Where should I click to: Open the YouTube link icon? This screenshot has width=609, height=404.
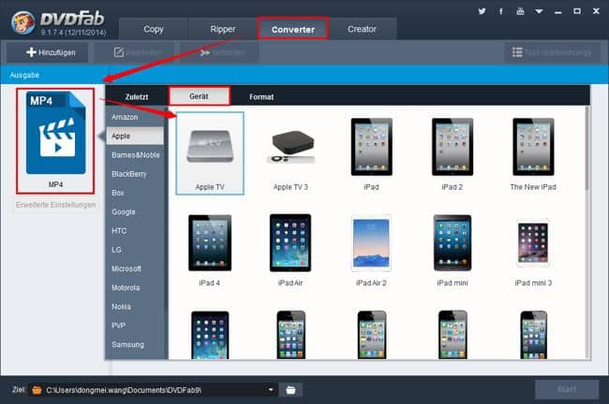click(520, 11)
